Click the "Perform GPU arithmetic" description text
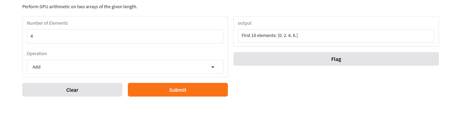 pos(79,7)
